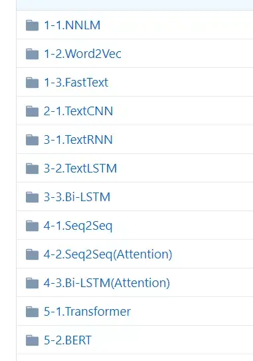This screenshot has width=253, height=361.
Task: Click the folder icon next to 4-1.Seq2Seq
Action: 32,226
